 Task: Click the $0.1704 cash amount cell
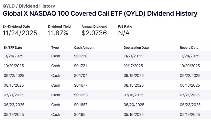[81, 76]
